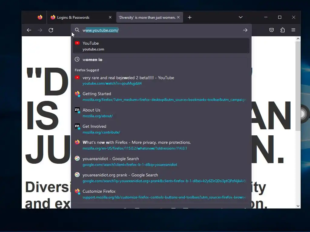Click the page scrollbar up arrow
Image resolution: width=310 pixels, height=232 pixels.
click(x=298, y=39)
